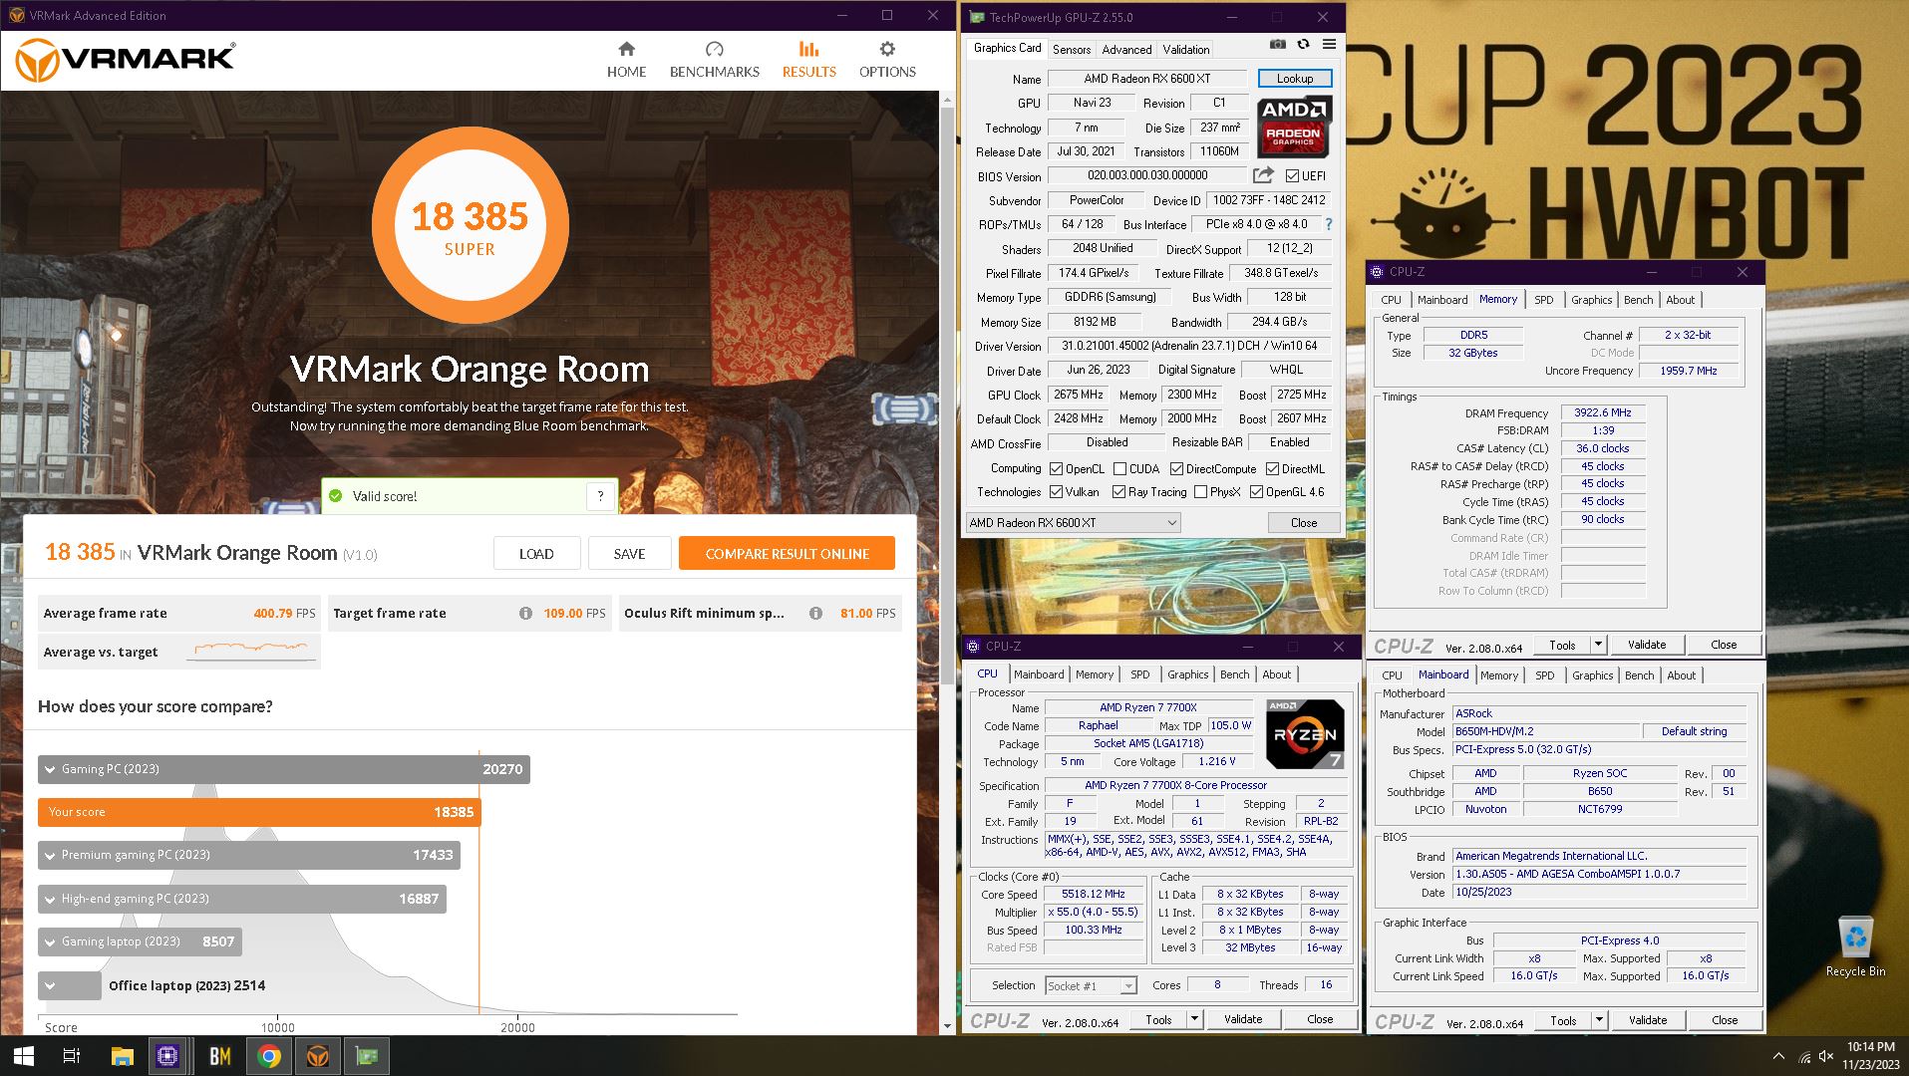Open the Windows Start menu

coord(23,1056)
